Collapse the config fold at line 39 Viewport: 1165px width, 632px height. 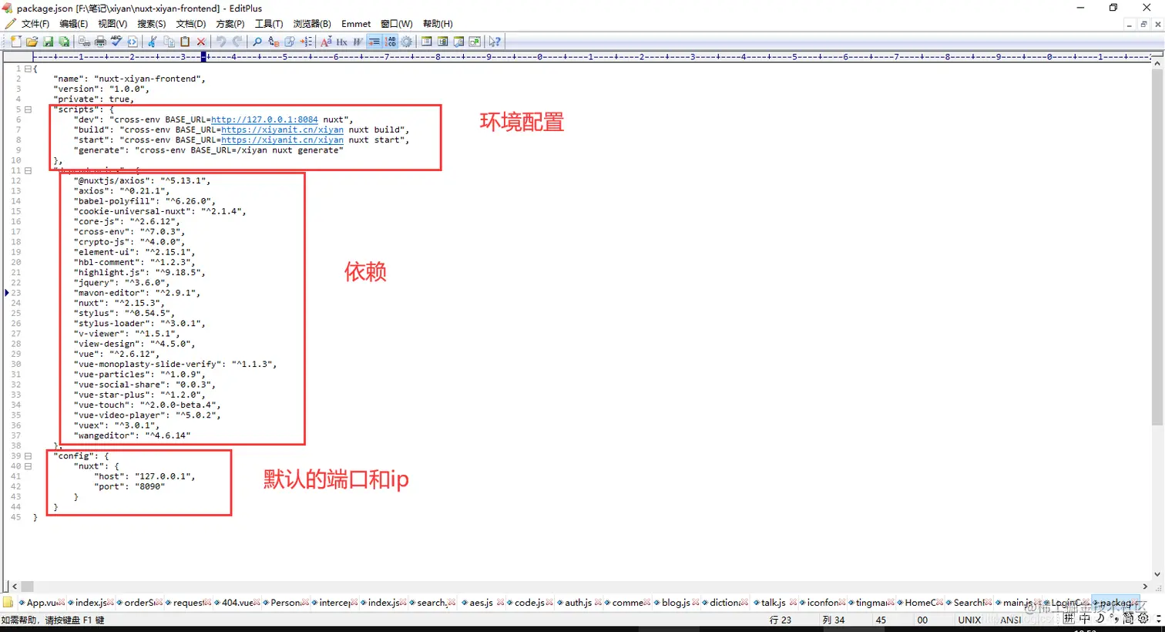click(28, 456)
